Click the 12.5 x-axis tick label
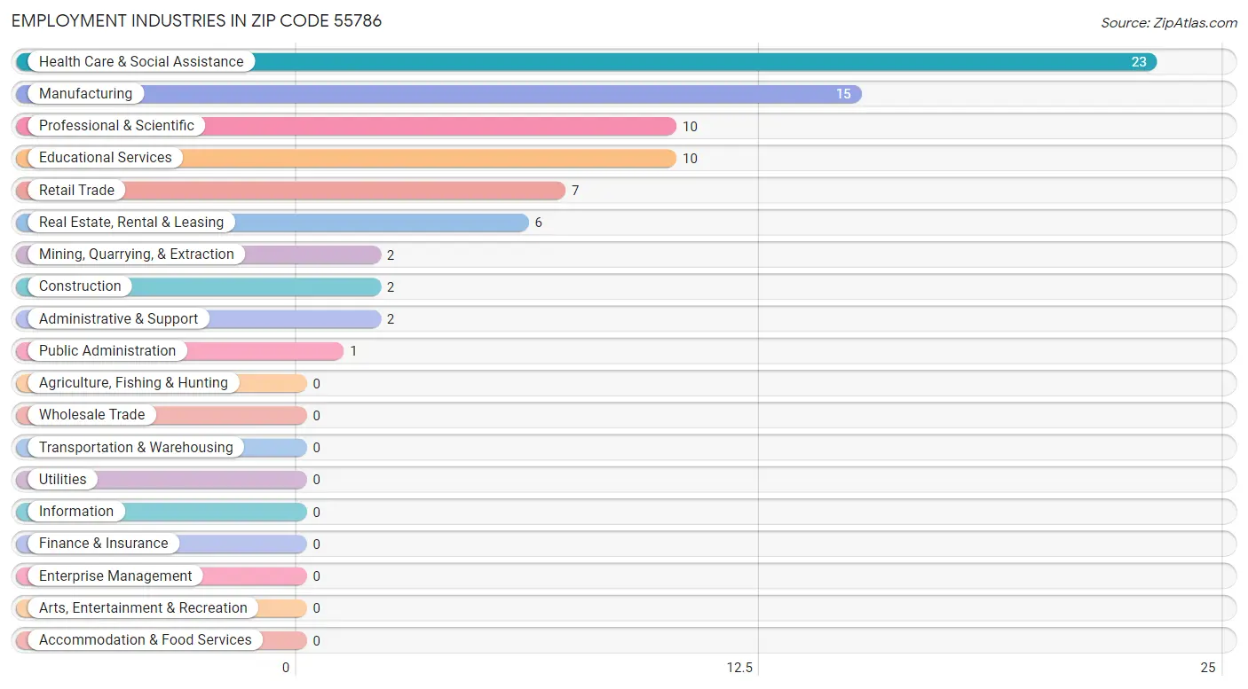The width and height of the screenshot is (1248, 689). point(739,668)
